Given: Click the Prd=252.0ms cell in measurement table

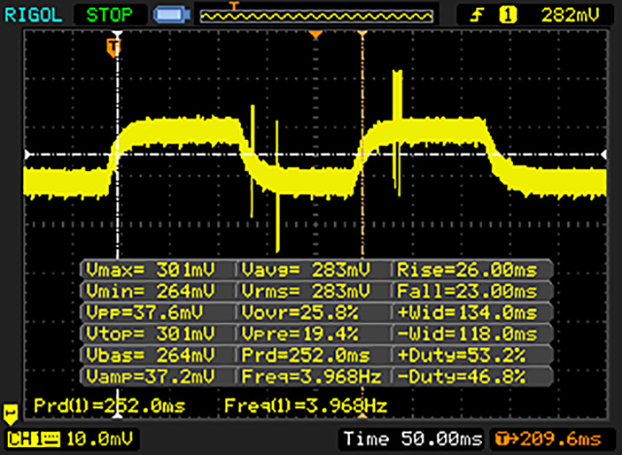Looking at the screenshot, I should coord(305,355).
